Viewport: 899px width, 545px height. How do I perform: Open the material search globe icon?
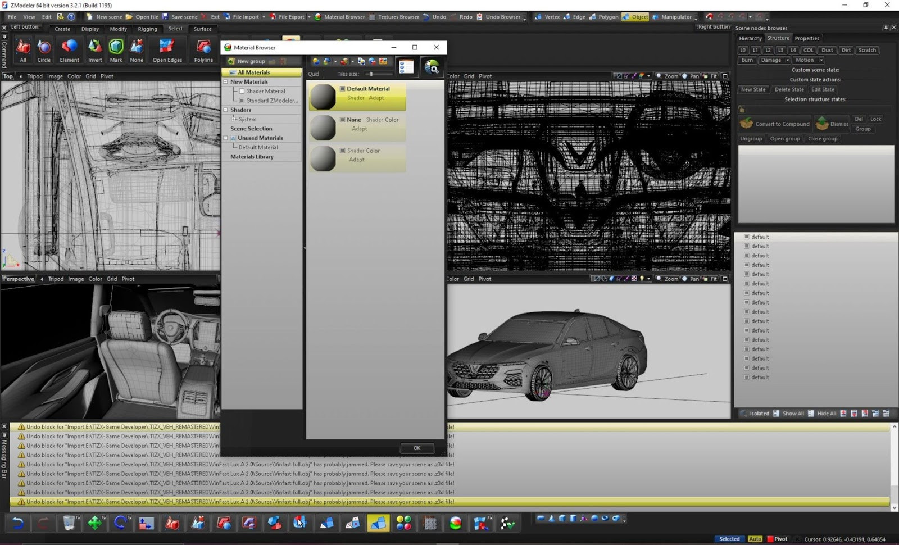click(432, 67)
